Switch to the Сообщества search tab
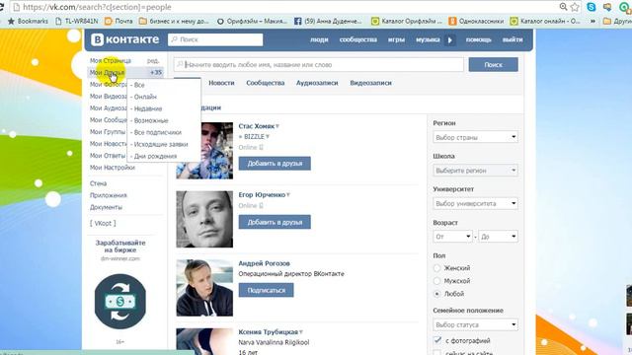The height and width of the screenshot is (355, 632). pyautogui.click(x=266, y=83)
